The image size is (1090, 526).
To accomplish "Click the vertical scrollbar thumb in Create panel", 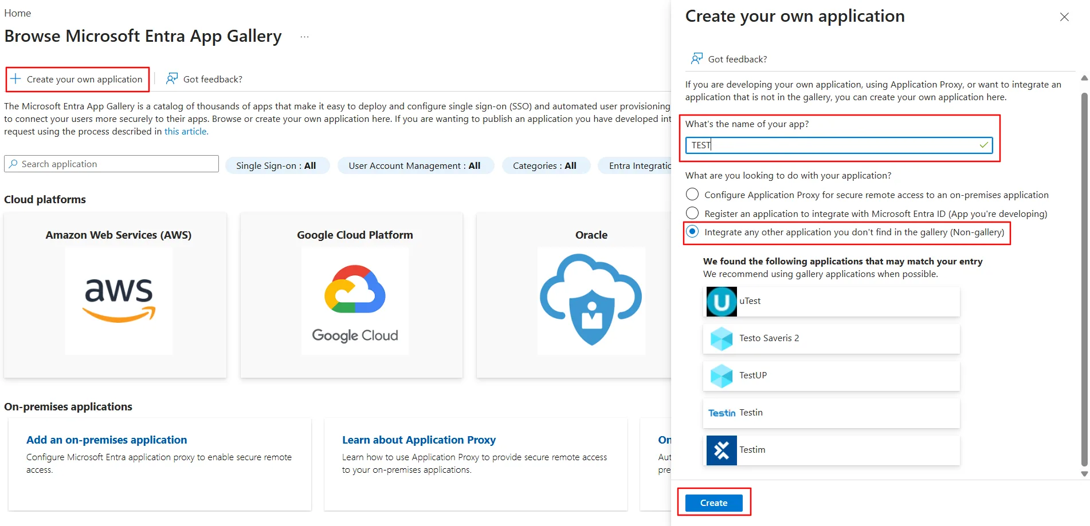I will pos(1084,280).
